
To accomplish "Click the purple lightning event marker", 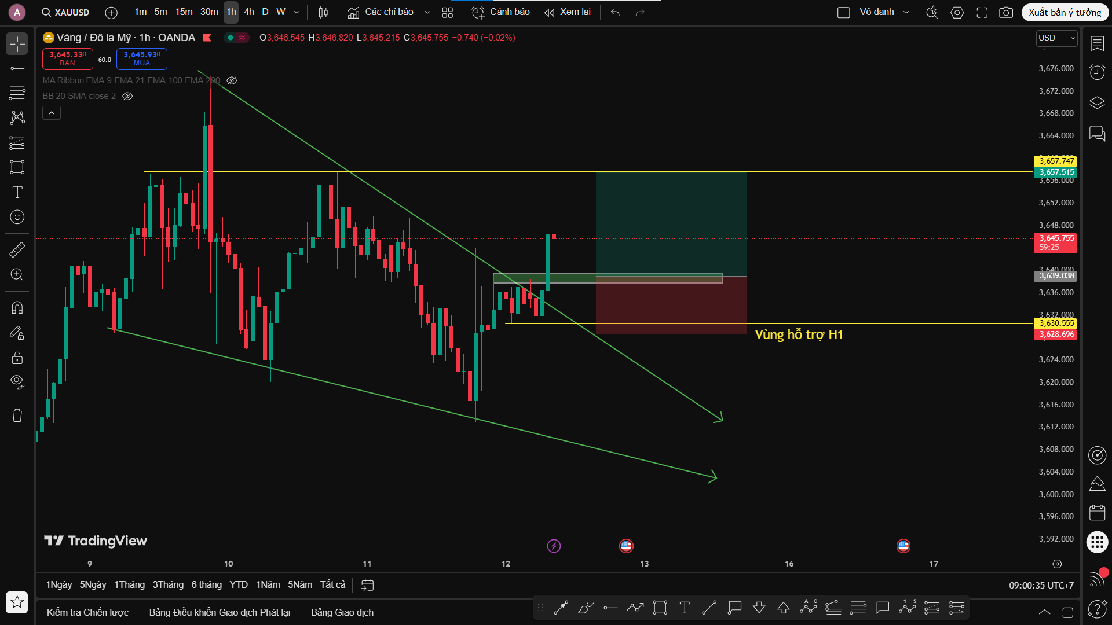I will pyautogui.click(x=554, y=546).
